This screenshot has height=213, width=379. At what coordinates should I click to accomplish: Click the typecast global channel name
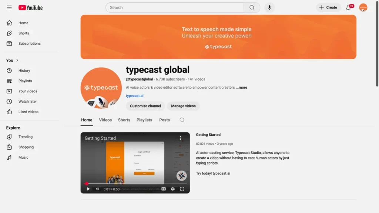point(158,70)
